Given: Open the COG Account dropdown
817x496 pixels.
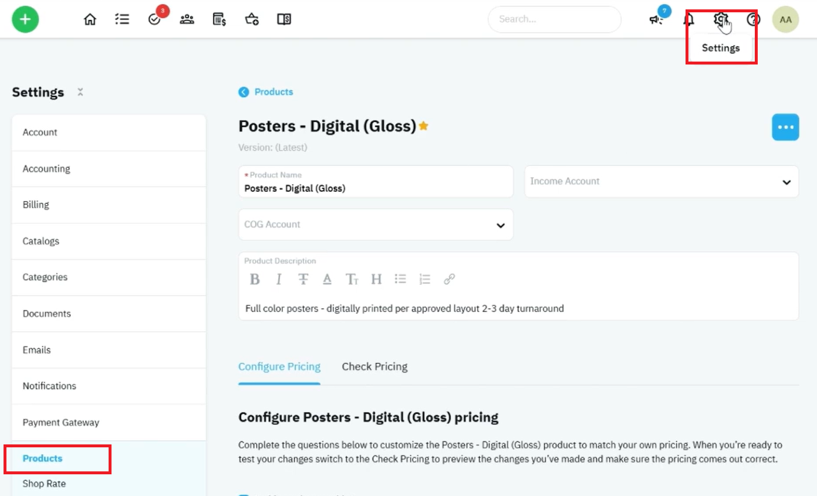Looking at the screenshot, I should pos(376,225).
